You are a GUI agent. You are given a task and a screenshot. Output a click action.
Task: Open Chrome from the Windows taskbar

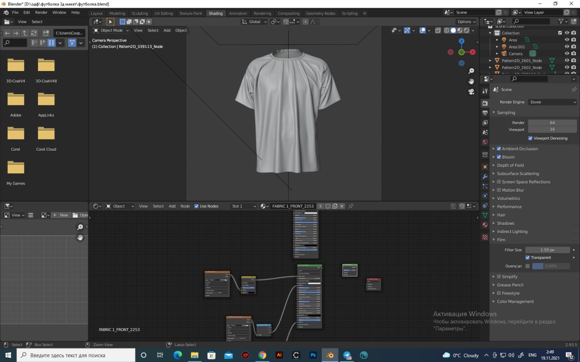(262, 355)
